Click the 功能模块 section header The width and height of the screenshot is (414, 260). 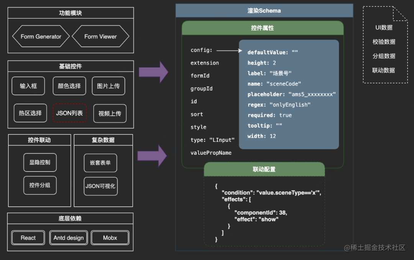tap(71, 13)
